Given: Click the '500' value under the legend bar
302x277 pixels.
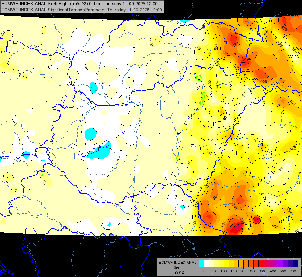Looking at the screenshot, I should (283, 271).
